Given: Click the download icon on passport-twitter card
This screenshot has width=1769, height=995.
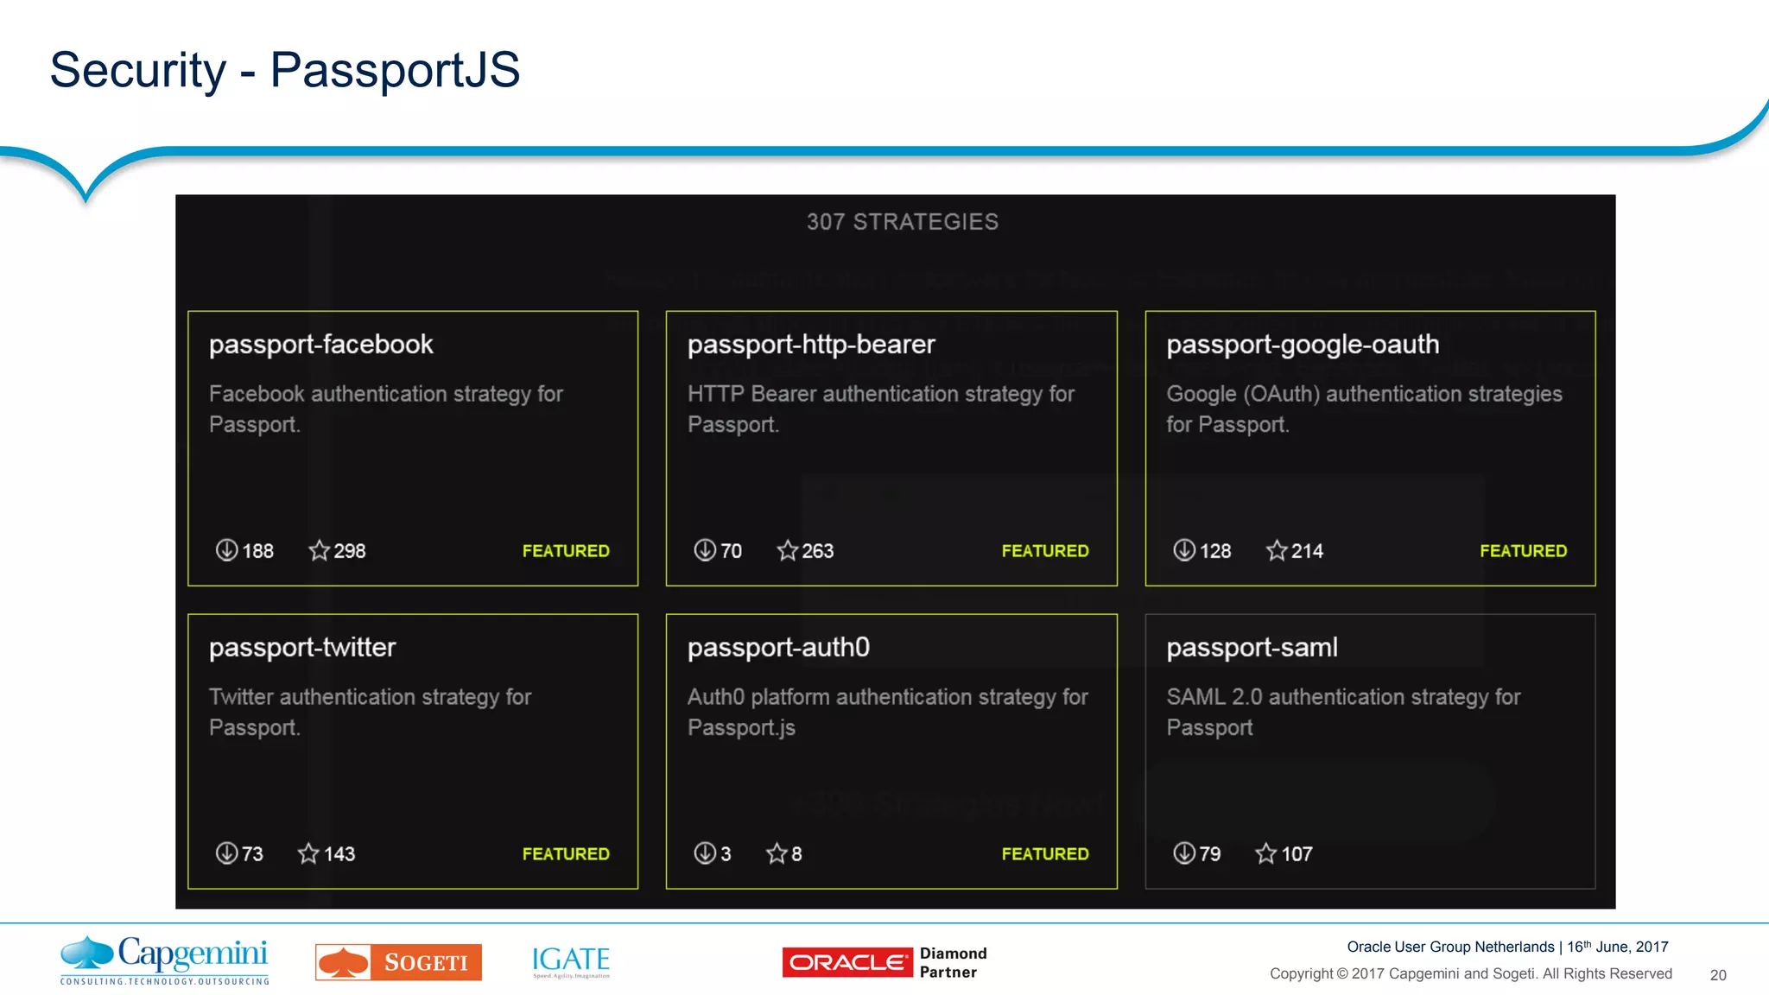Looking at the screenshot, I should click(226, 853).
